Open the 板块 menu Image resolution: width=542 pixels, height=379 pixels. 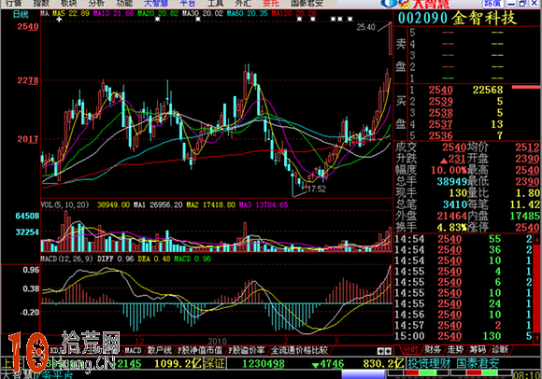click(69, 3)
